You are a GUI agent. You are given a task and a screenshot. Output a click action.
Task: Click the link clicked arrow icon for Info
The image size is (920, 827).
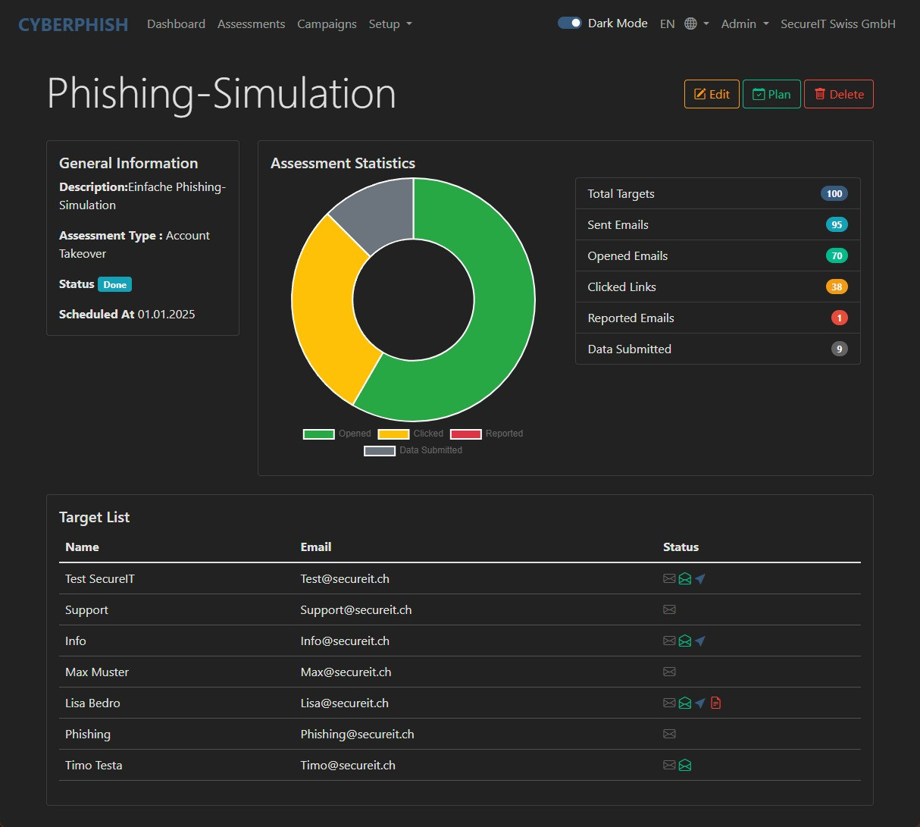point(700,641)
